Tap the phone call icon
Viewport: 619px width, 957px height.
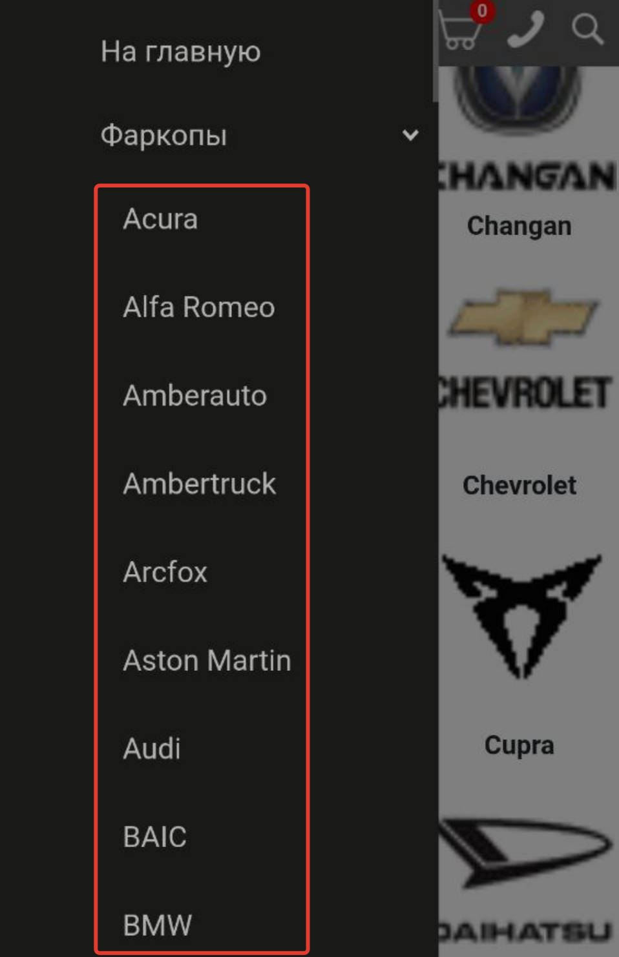coord(525,29)
